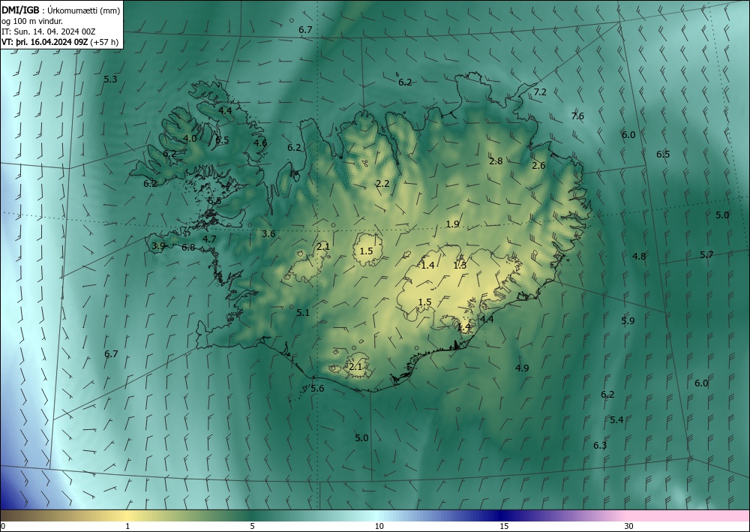Select the 6.8 value label
Image resolution: width=750 pixels, height=532 pixels.
pos(188,248)
